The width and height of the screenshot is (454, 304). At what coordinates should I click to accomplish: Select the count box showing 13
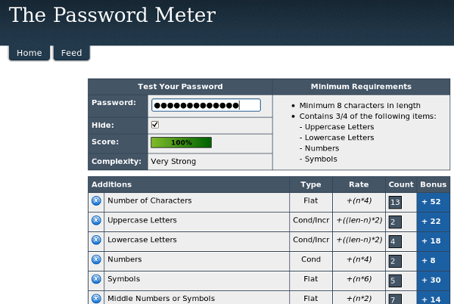(x=395, y=202)
